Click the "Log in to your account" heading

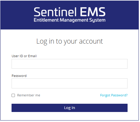pyautogui.click(x=70, y=41)
